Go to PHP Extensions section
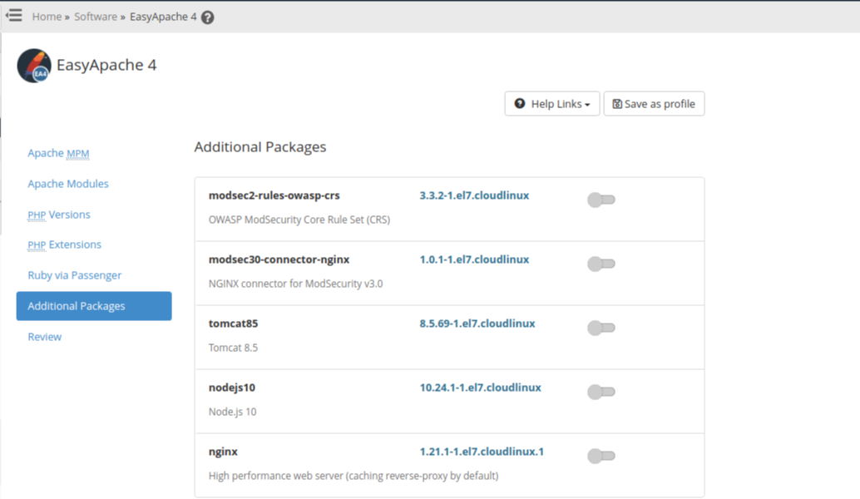The image size is (860, 499). coord(64,245)
